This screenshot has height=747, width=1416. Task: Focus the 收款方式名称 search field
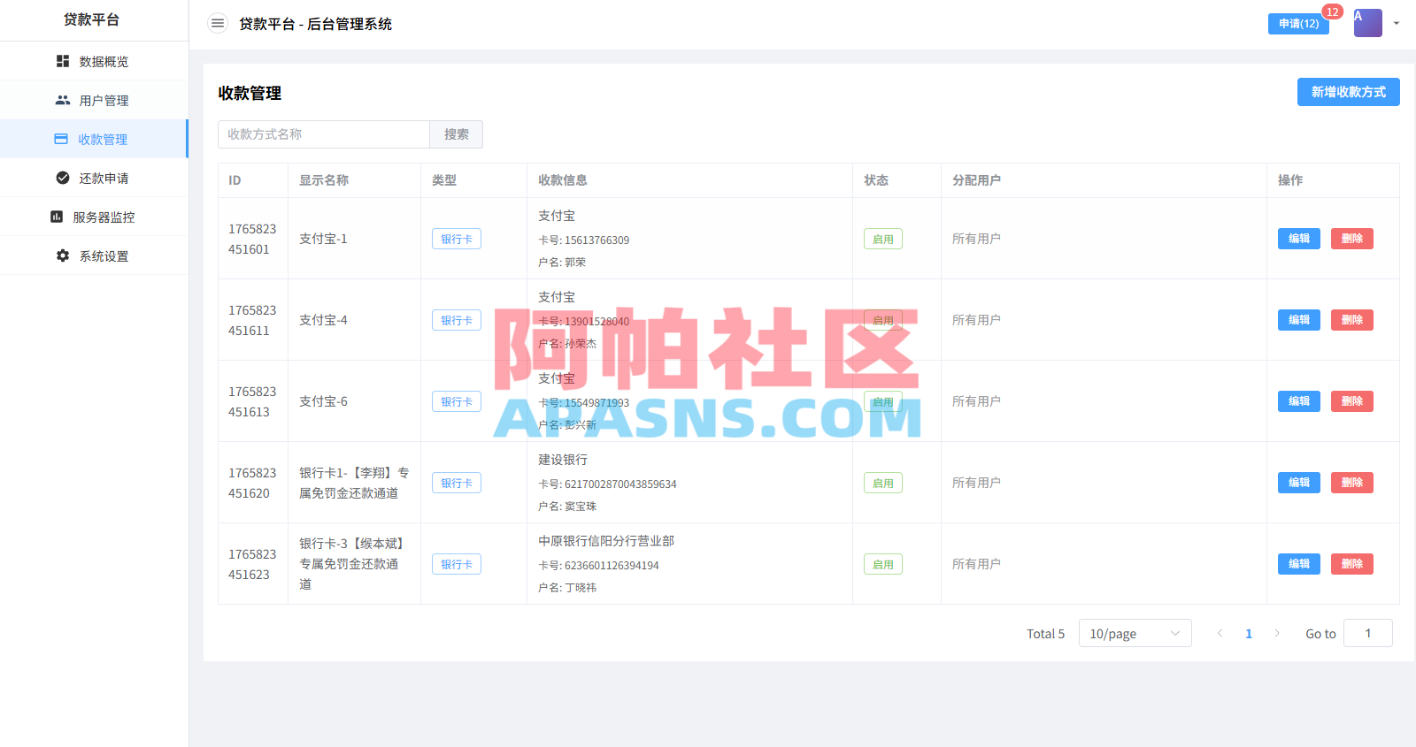click(324, 134)
